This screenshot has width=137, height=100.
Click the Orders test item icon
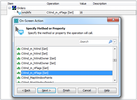[14, 8]
